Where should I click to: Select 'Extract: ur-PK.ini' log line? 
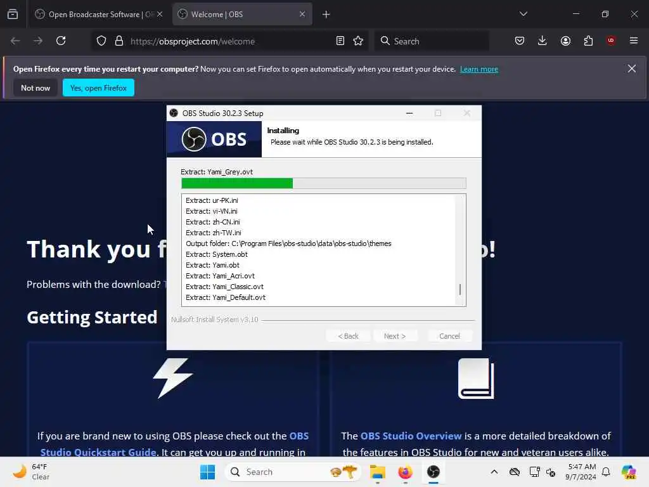pos(212,200)
